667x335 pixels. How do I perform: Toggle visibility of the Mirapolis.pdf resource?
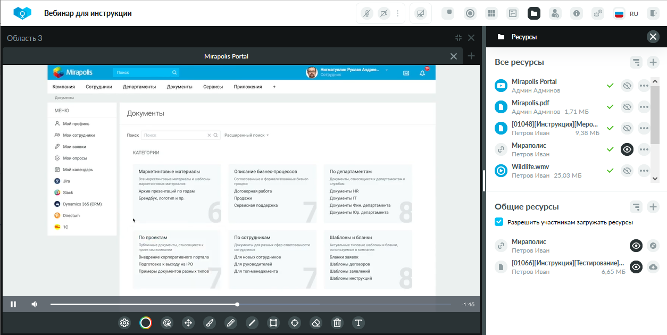[x=627, y=107]
